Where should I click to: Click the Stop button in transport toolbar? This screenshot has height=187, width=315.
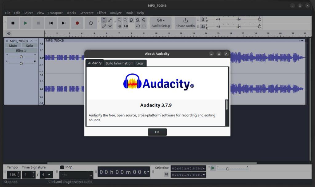pos(38,23)
